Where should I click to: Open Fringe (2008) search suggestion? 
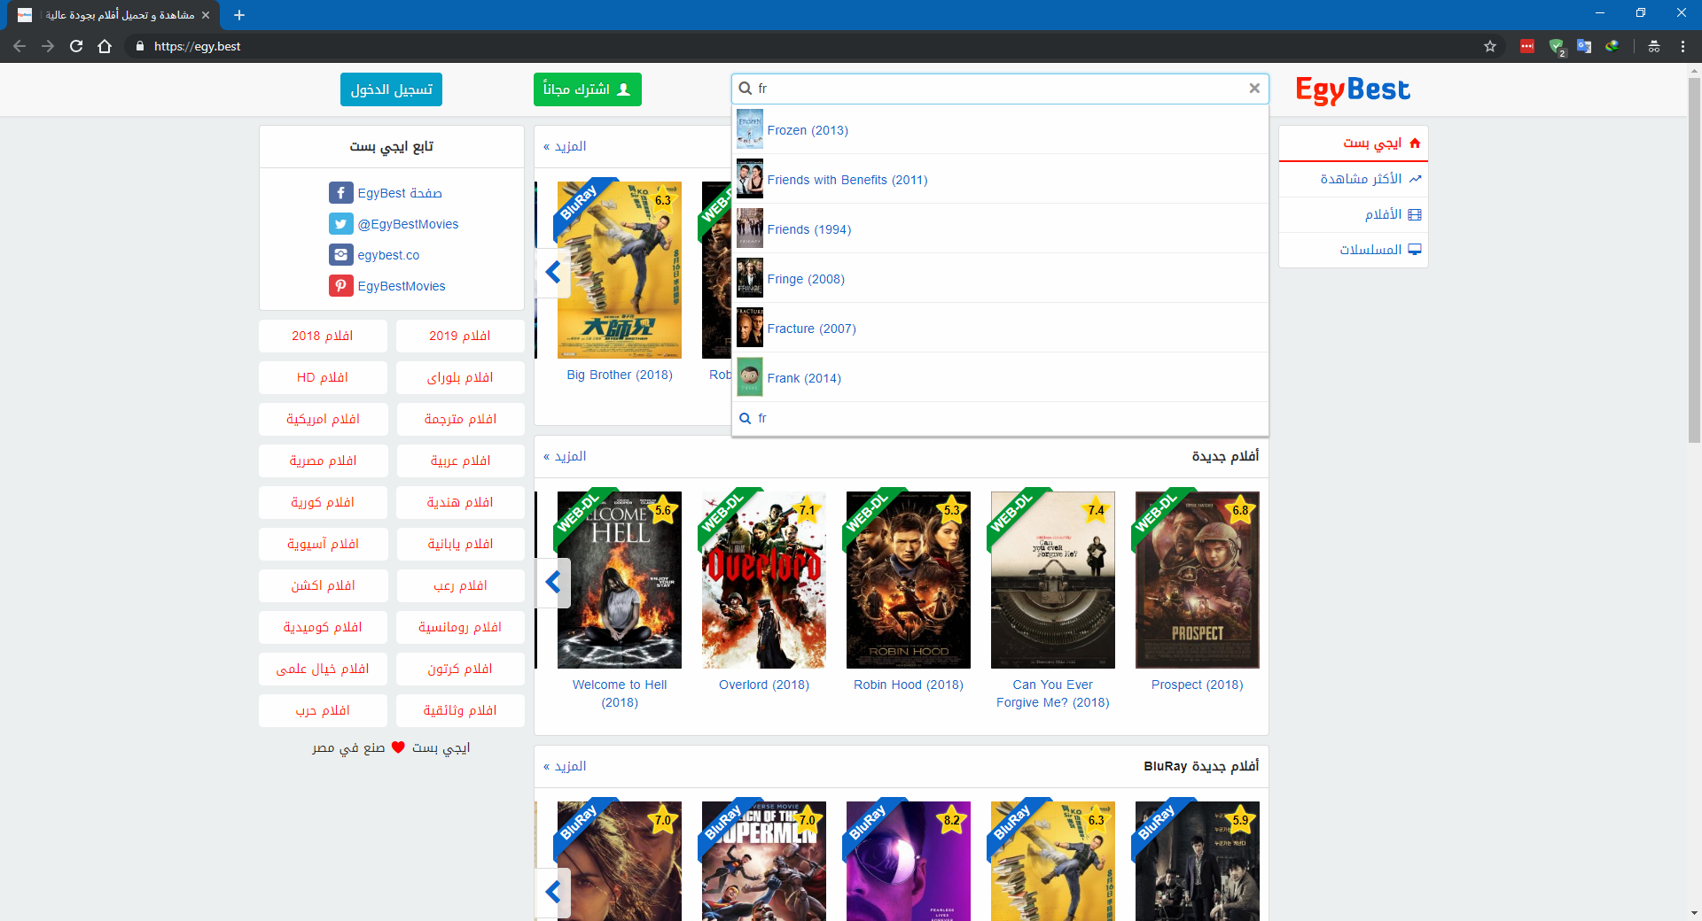[x=1000, y=278]
